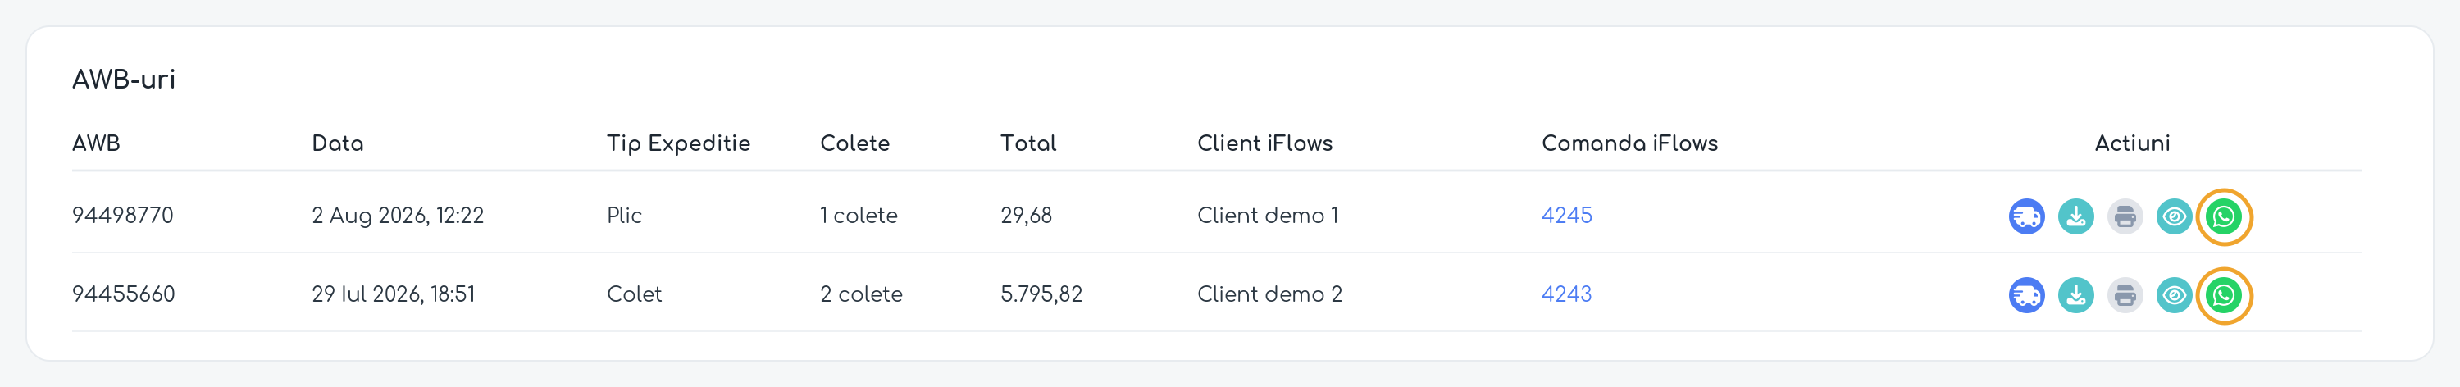Open iFlows order 4243 link
The image size is (2460, 387).
[x=1566, y=294]
